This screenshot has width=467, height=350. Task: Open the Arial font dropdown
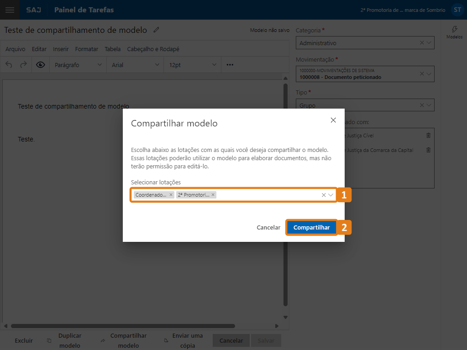pyautogui.click(x=136, y=65)
